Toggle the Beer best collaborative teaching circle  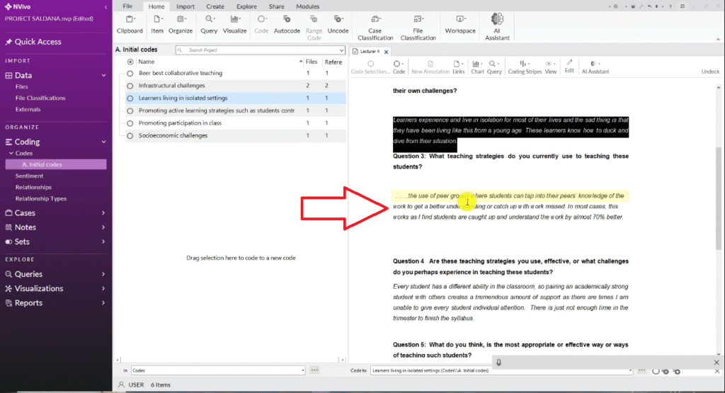tap(130, 74)
